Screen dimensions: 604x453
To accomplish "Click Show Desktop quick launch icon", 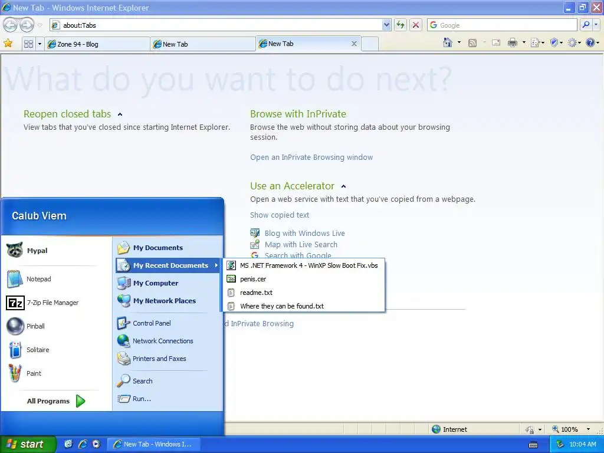I will 68,444.
